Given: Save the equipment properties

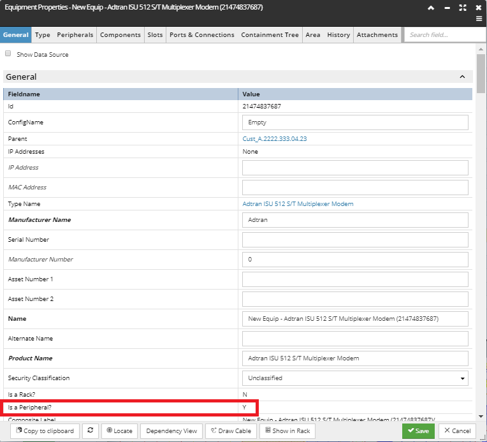Looking at the screenshot, I should (418, 431).
